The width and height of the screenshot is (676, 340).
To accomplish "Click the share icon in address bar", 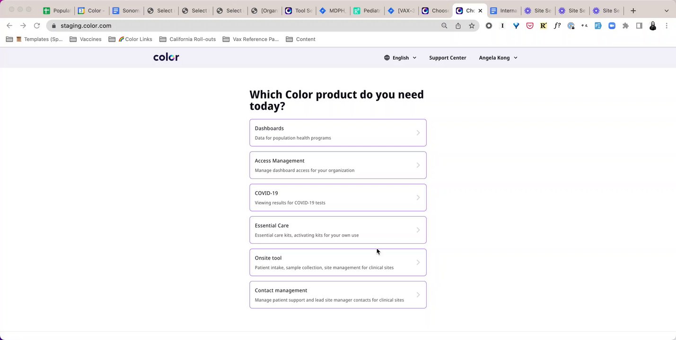I will click(458, 26).
